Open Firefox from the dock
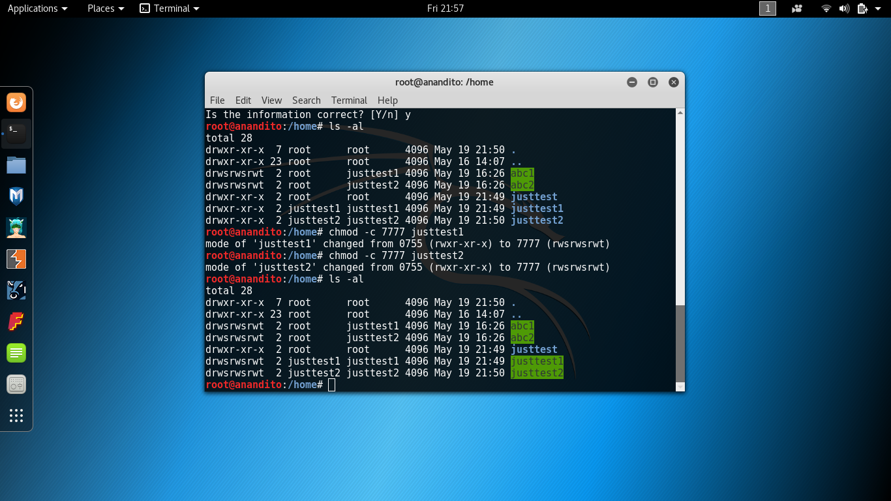This screenshot has width=891, height=501. (16, 103)
